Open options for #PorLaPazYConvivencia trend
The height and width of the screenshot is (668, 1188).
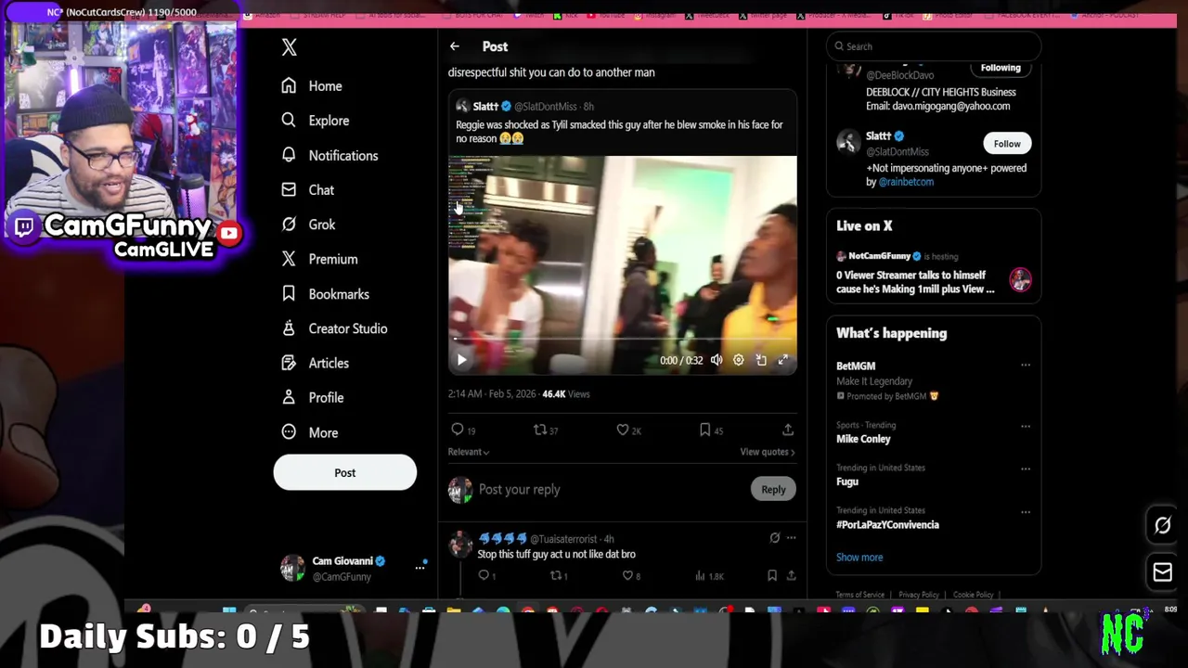pos(1026,511)
